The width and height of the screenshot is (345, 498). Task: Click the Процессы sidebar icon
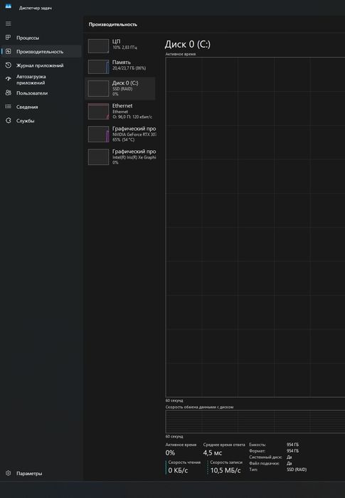[9, 38]
